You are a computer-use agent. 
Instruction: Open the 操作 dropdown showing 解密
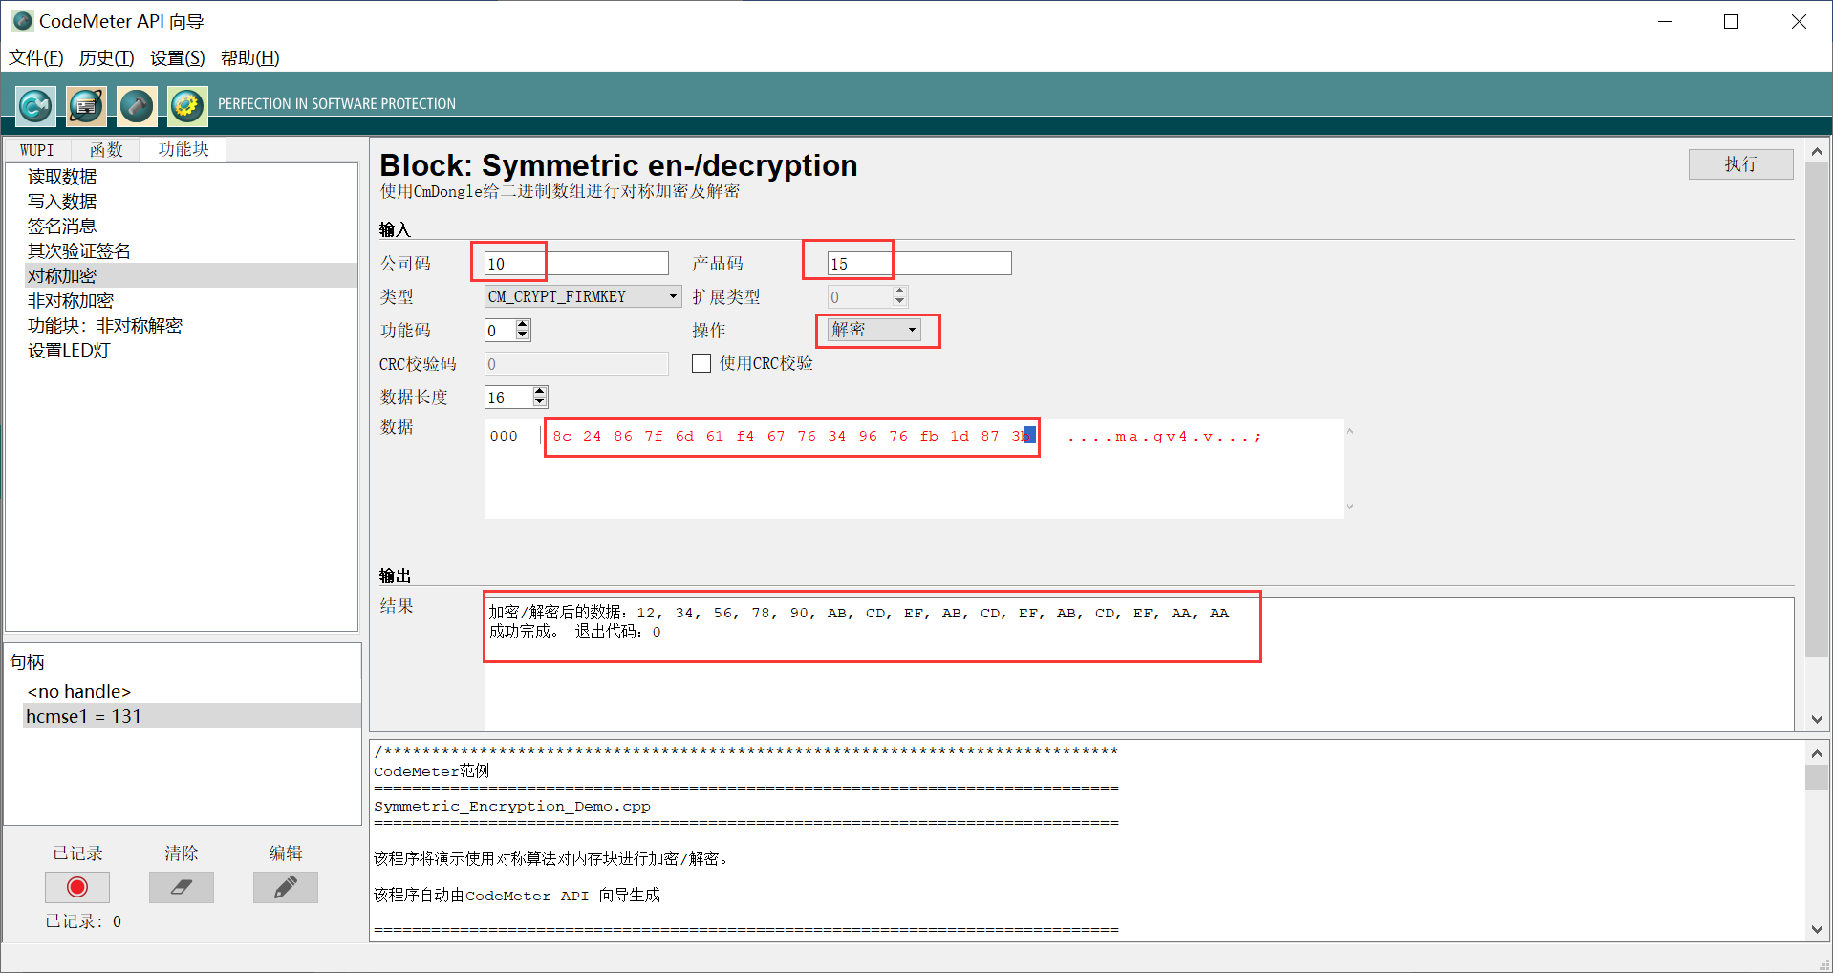coord(912,330)
